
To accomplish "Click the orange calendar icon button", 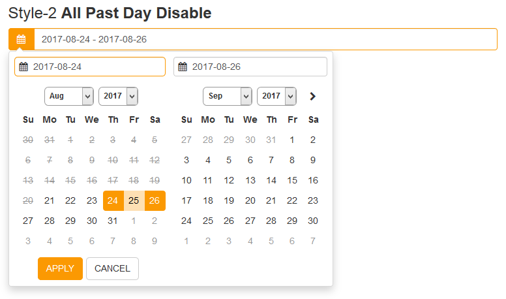I will pos(21,39).
